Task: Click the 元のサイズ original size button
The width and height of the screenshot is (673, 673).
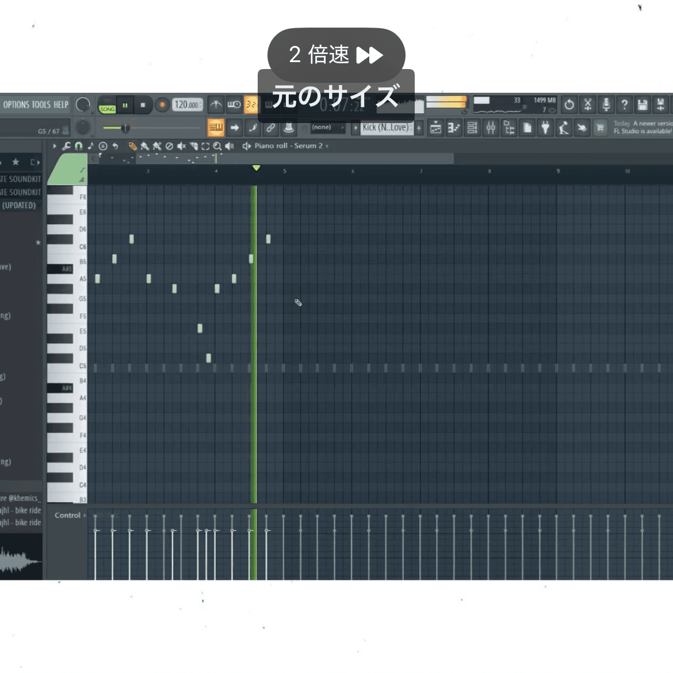Action: click(x=336, y=95)
